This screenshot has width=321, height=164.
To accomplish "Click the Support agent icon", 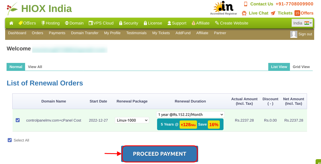I will click(x=169, y=23).
